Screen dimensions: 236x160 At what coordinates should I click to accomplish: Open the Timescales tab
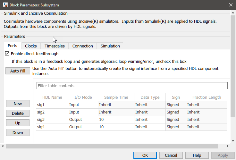[55, 46]
